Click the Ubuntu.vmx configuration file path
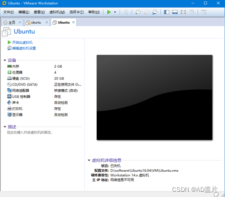 (x=144, y=171)
